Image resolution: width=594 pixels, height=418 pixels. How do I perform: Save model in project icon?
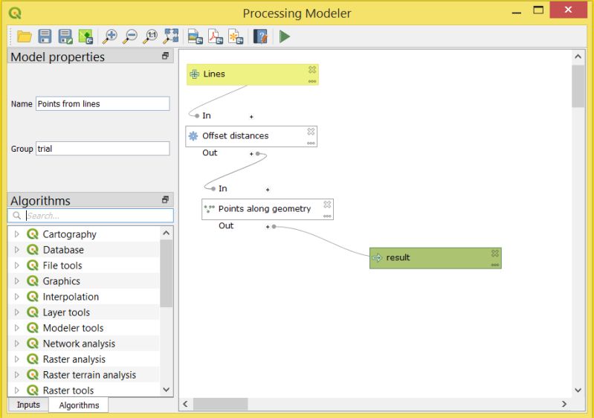(85, 36)
